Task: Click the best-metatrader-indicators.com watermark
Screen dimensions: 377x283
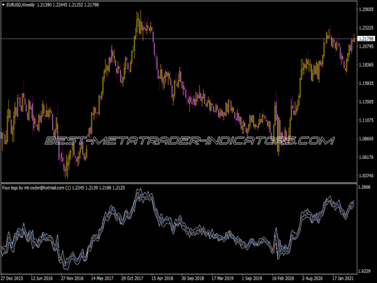Action: (x=188, y=140)
